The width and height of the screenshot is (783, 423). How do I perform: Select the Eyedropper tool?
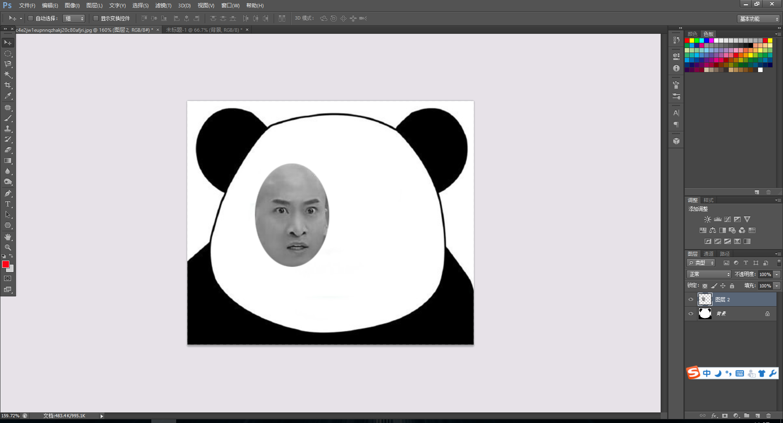[x=8, y=96]
